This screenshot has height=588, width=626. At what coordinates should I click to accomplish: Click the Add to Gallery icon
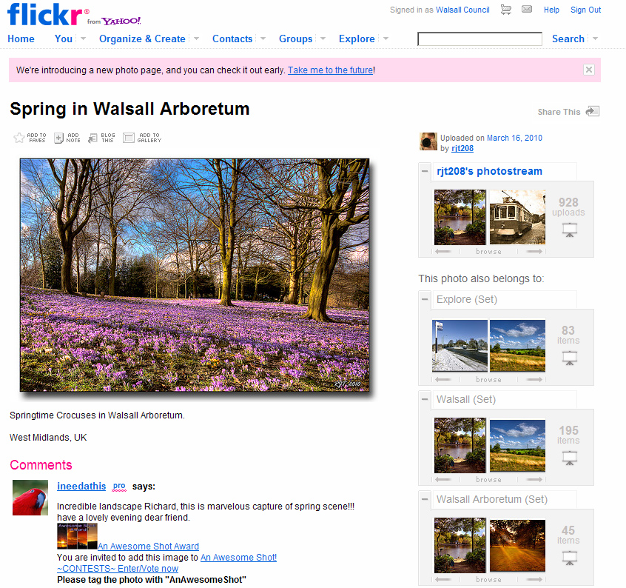[x=129, y=138]
